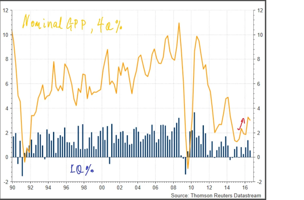Click right value-axis label '12'
Image resolution: width=304 pixels, height=200 pixels.
pos(260,11)
